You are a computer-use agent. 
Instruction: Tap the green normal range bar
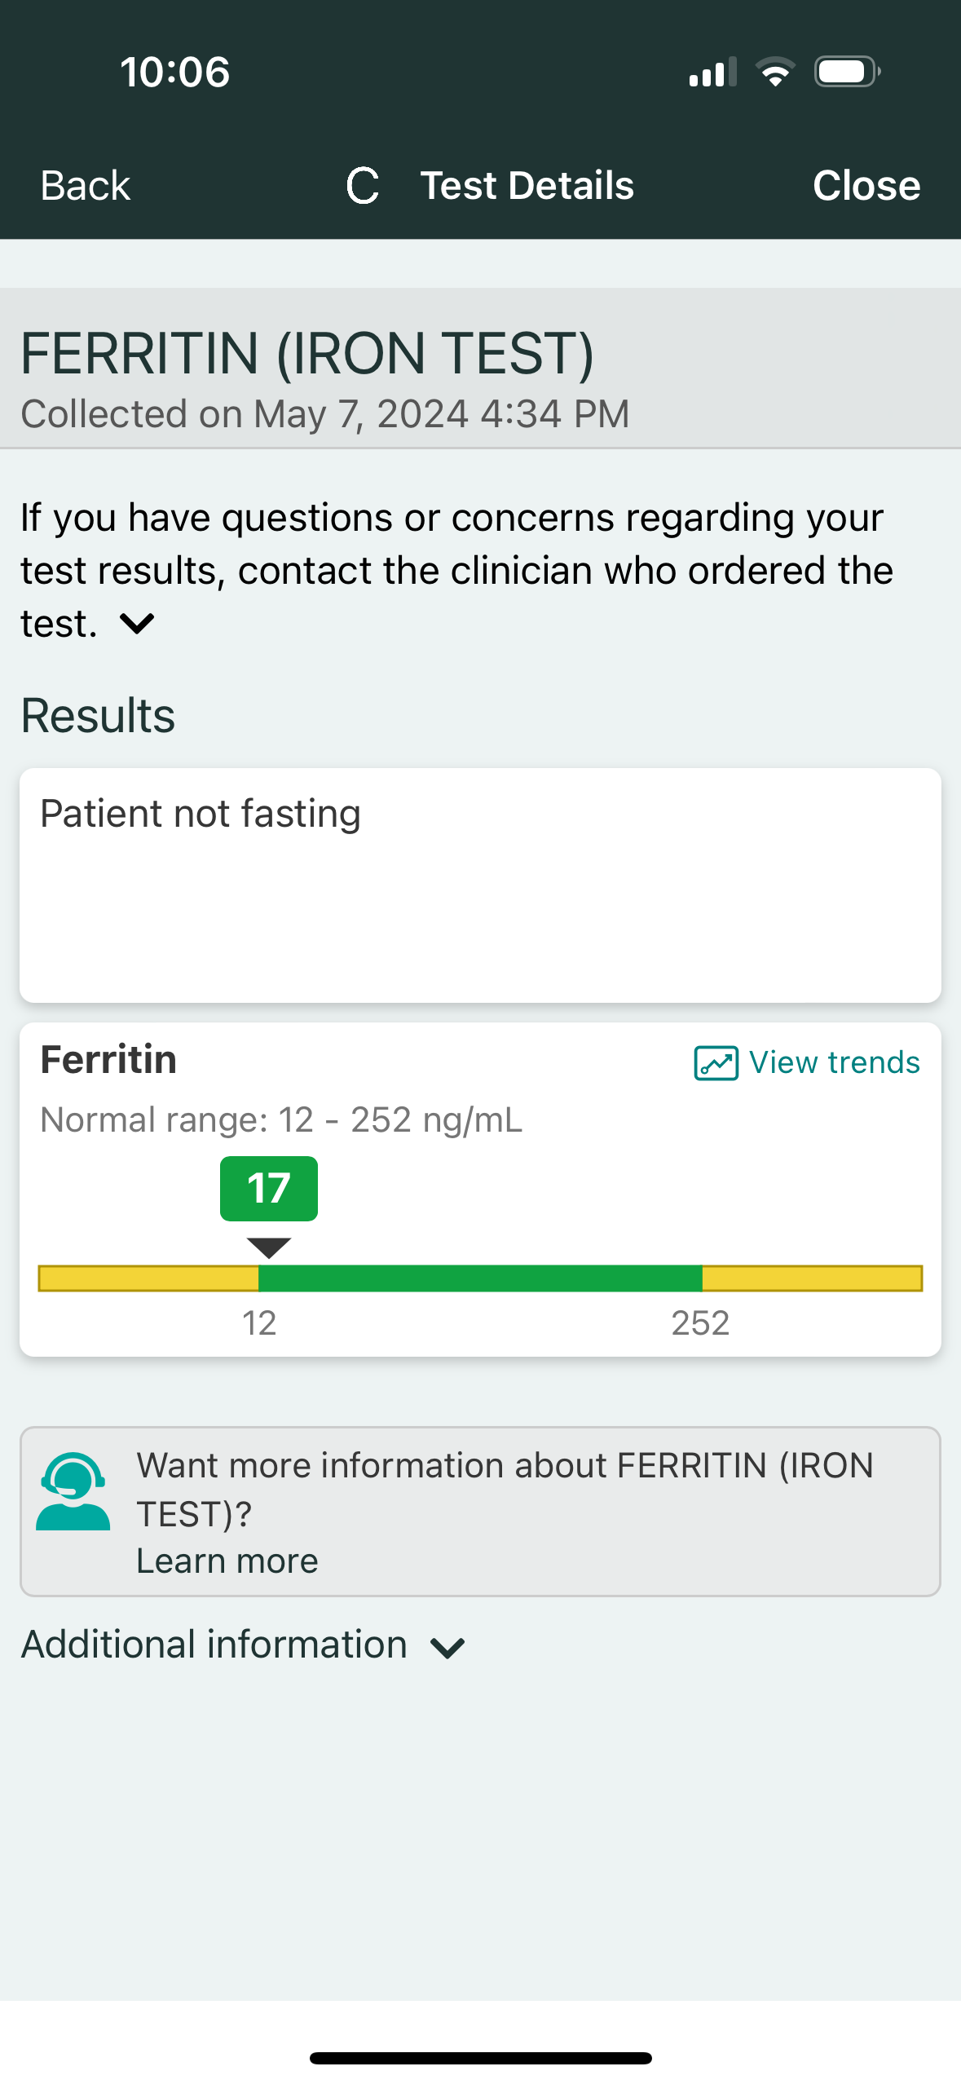click(x=480, y=1278)
